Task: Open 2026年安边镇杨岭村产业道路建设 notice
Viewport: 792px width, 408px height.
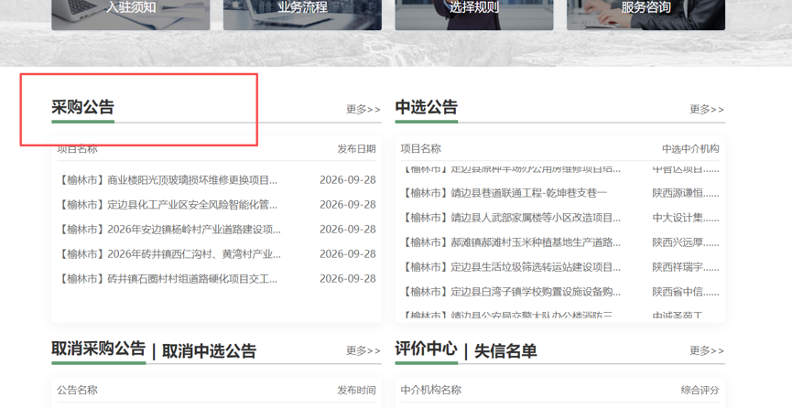Action: point(169,230)
